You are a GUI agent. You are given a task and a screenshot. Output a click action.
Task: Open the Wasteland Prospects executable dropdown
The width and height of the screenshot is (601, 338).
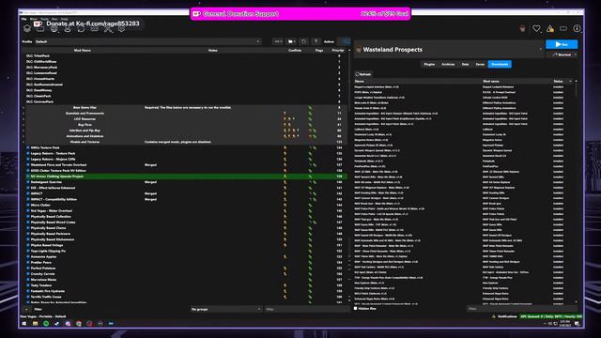[x=449, y=50]
